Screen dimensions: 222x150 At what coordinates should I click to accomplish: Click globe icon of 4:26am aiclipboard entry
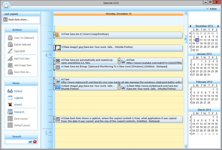pos(123,87)
